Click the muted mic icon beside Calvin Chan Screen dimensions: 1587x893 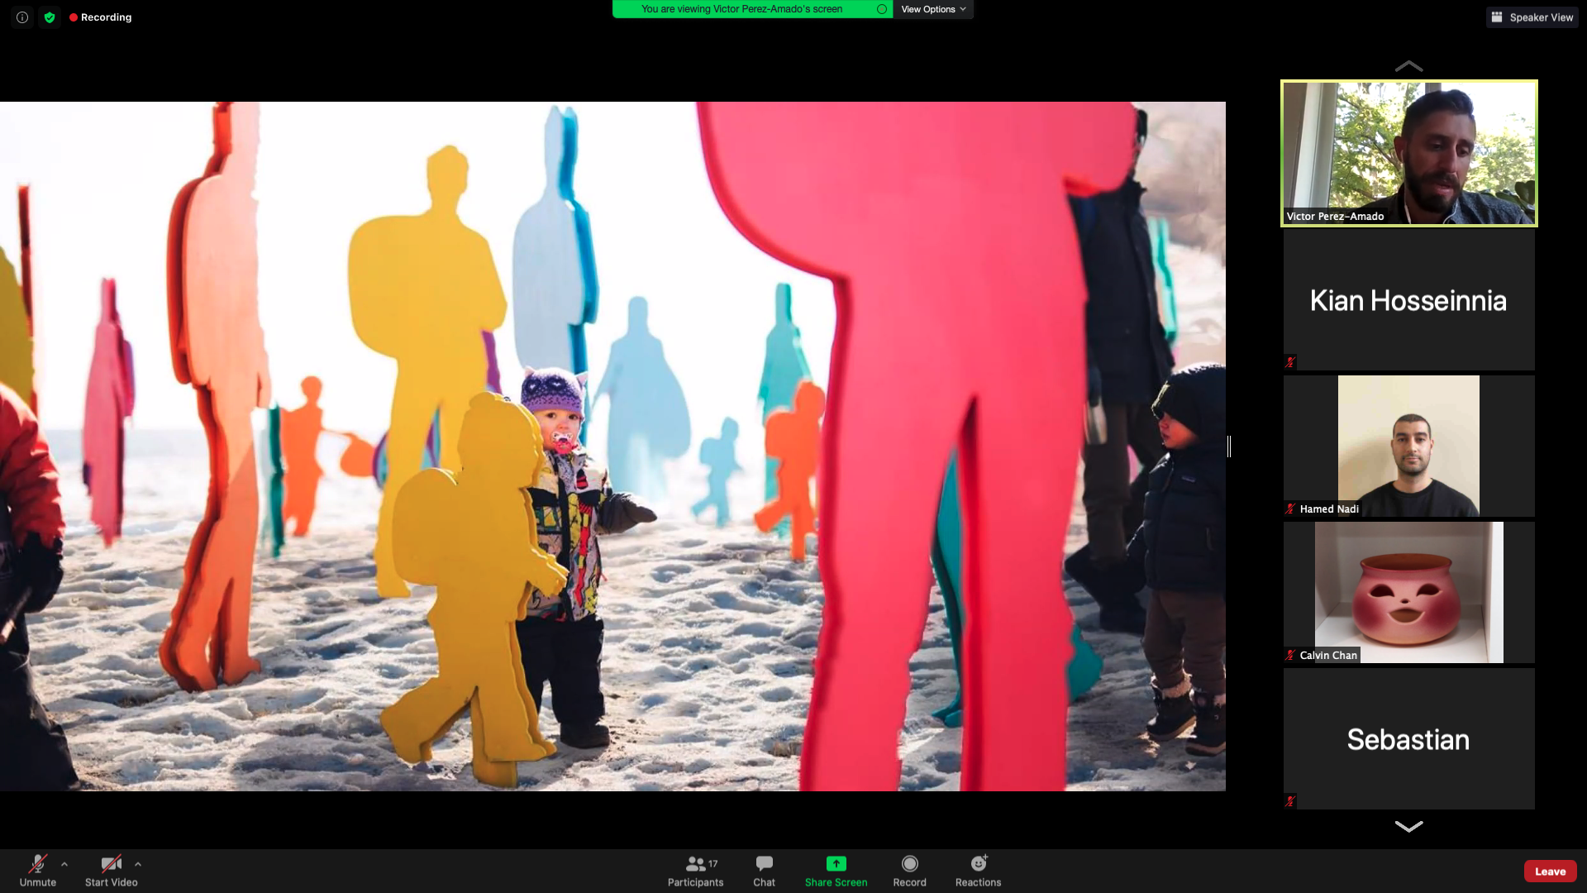1290,656
